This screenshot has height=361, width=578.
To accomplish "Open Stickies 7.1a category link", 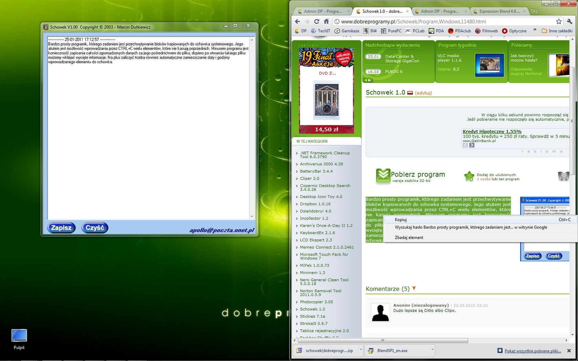I will click(x=312, y=316).
